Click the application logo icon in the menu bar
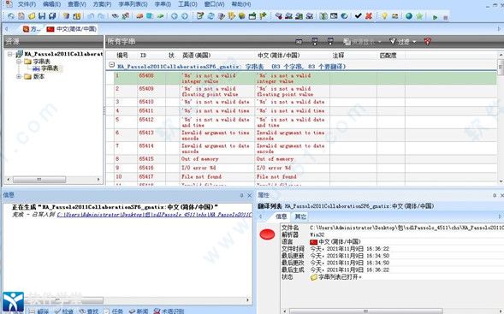Viewport: 504px width, 314px height. (x=9, y=4)
